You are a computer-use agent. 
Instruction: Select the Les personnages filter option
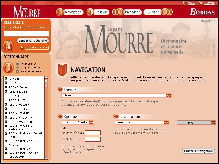[29, 68]
